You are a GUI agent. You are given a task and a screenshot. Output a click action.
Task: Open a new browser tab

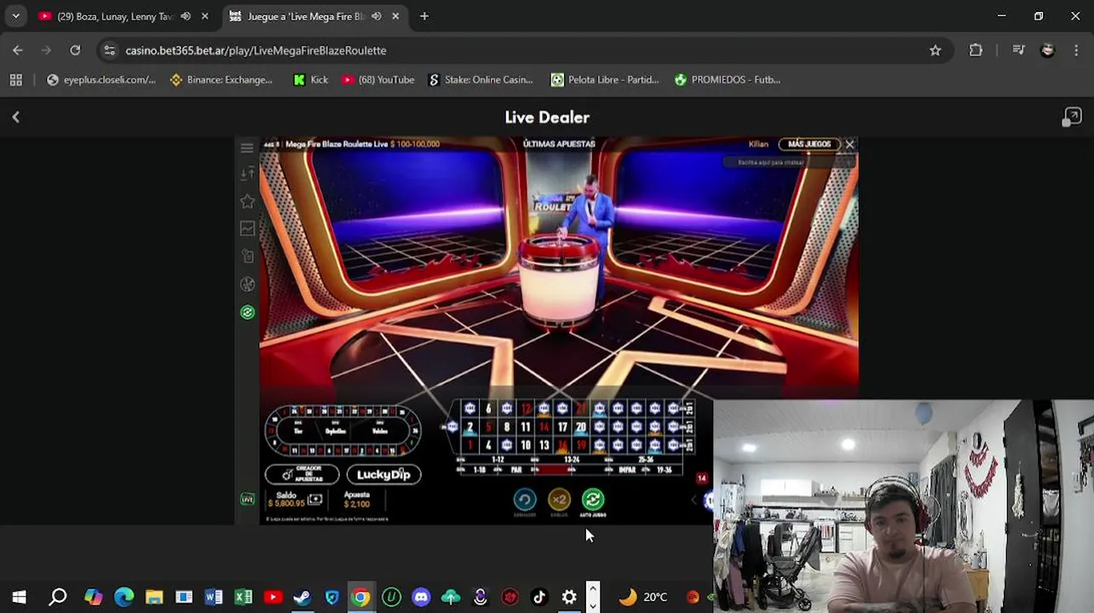pyautogui.click(x=424, y=16)
